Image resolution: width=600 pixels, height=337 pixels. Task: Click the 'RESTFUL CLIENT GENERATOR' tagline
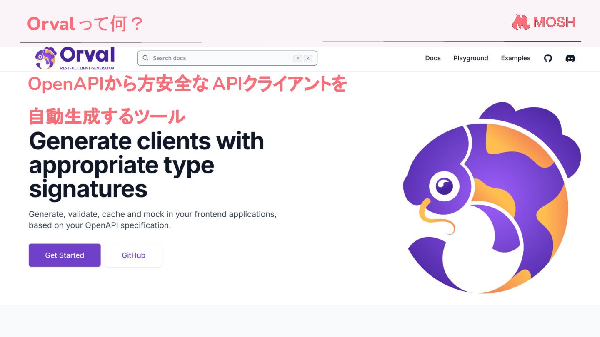[87, 68]
